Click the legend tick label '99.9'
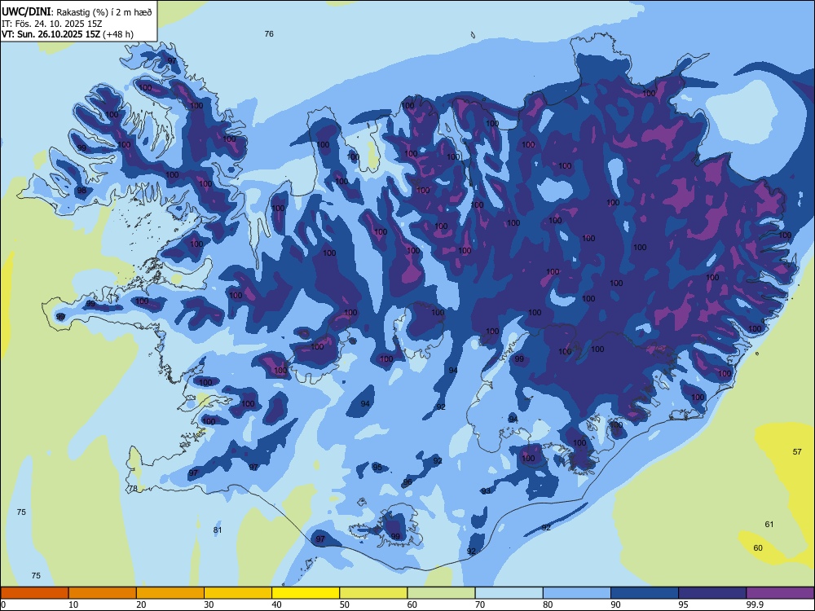Image resolution: width=815 pixels, height=611 pixels. 754,604
